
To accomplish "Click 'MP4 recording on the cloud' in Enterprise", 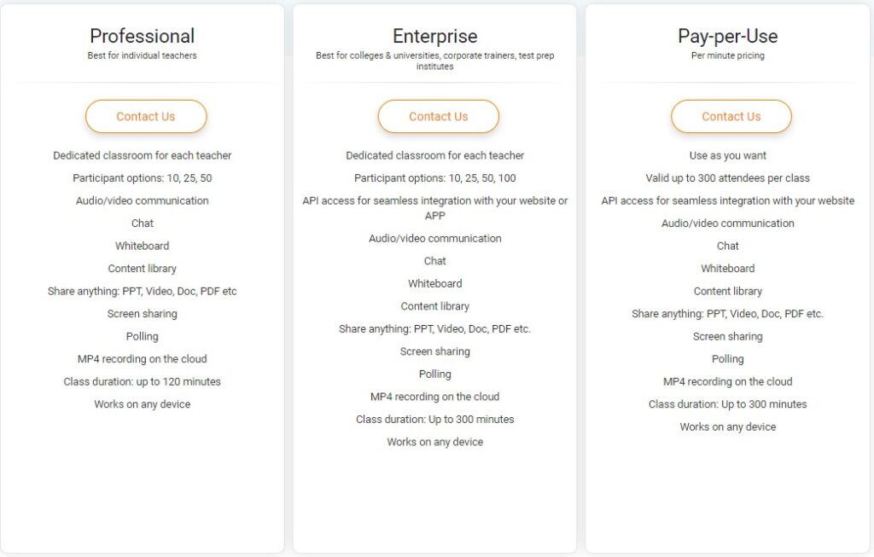I will point(434,397).
